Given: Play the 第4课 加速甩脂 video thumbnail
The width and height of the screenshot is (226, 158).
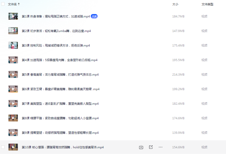Looking at the screenshot, I should 13,60.
